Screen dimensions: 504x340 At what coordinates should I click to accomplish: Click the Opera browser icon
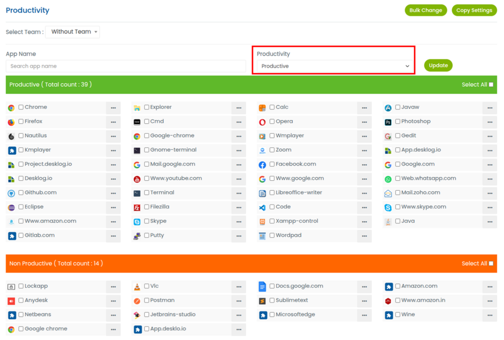point(262,122)
